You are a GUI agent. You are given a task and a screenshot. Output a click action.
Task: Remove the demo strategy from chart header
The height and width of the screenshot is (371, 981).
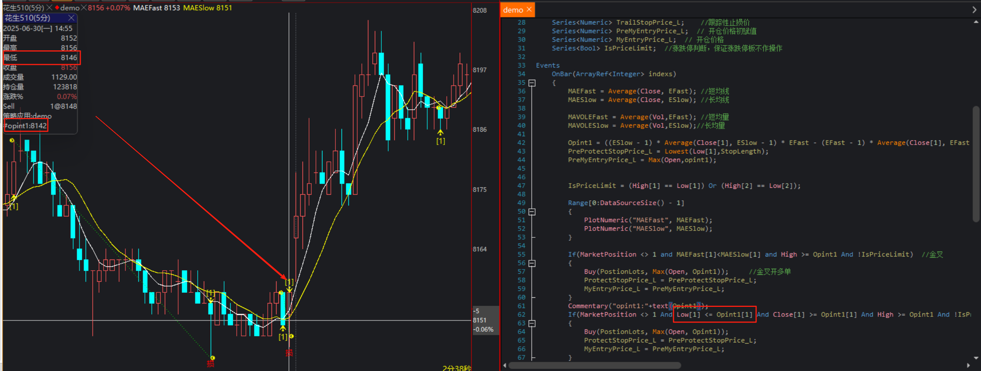point(84,8)
